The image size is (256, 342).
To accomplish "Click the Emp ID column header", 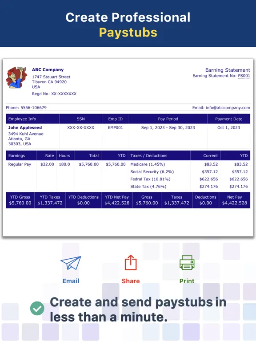I will tap(116, 119).
